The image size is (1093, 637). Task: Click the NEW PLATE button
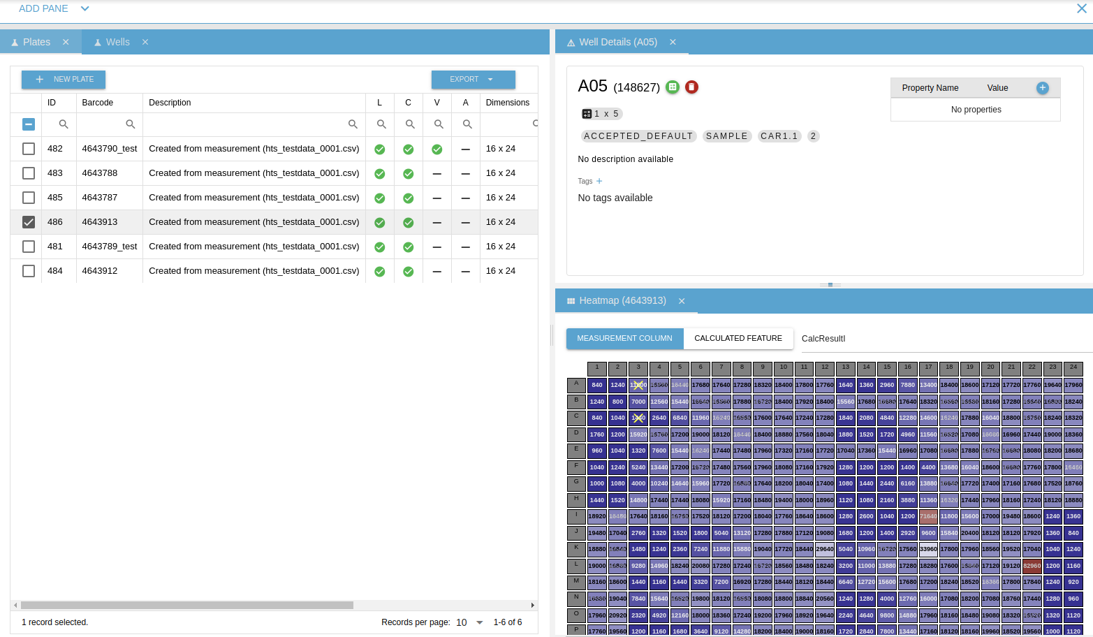click(x=64, y=80)
